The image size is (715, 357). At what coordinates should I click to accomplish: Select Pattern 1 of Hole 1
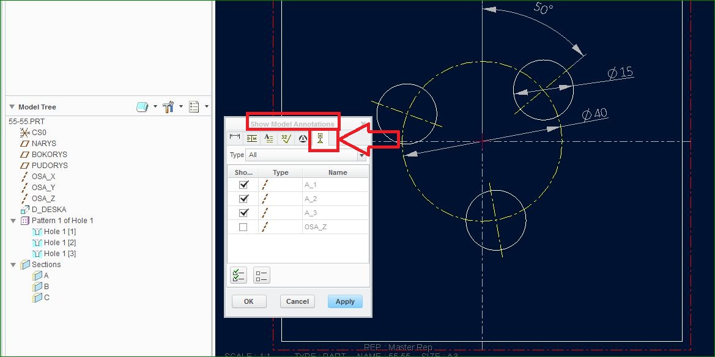click(x=62, y=220)
